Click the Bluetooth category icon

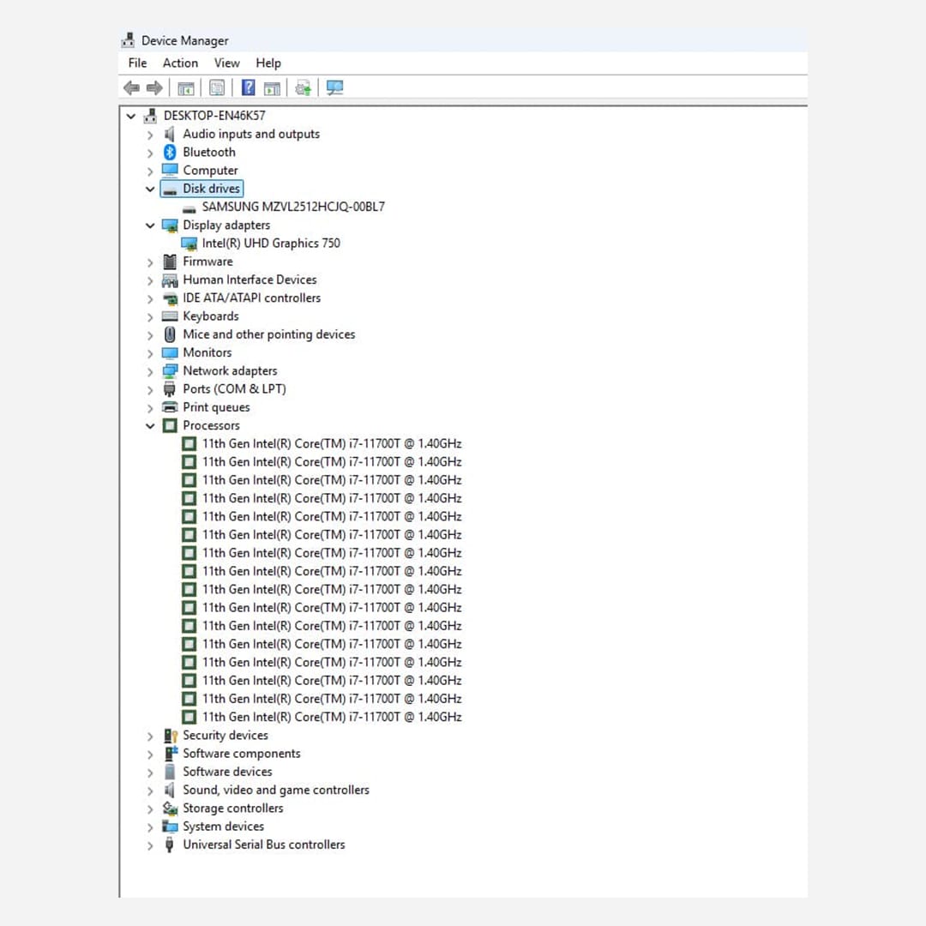170,152
